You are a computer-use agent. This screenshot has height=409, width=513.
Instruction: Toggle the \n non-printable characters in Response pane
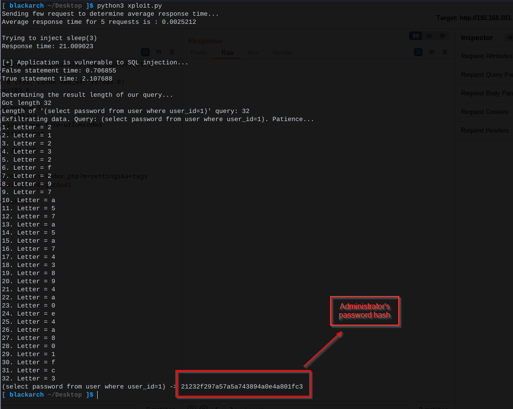point(432,52)
